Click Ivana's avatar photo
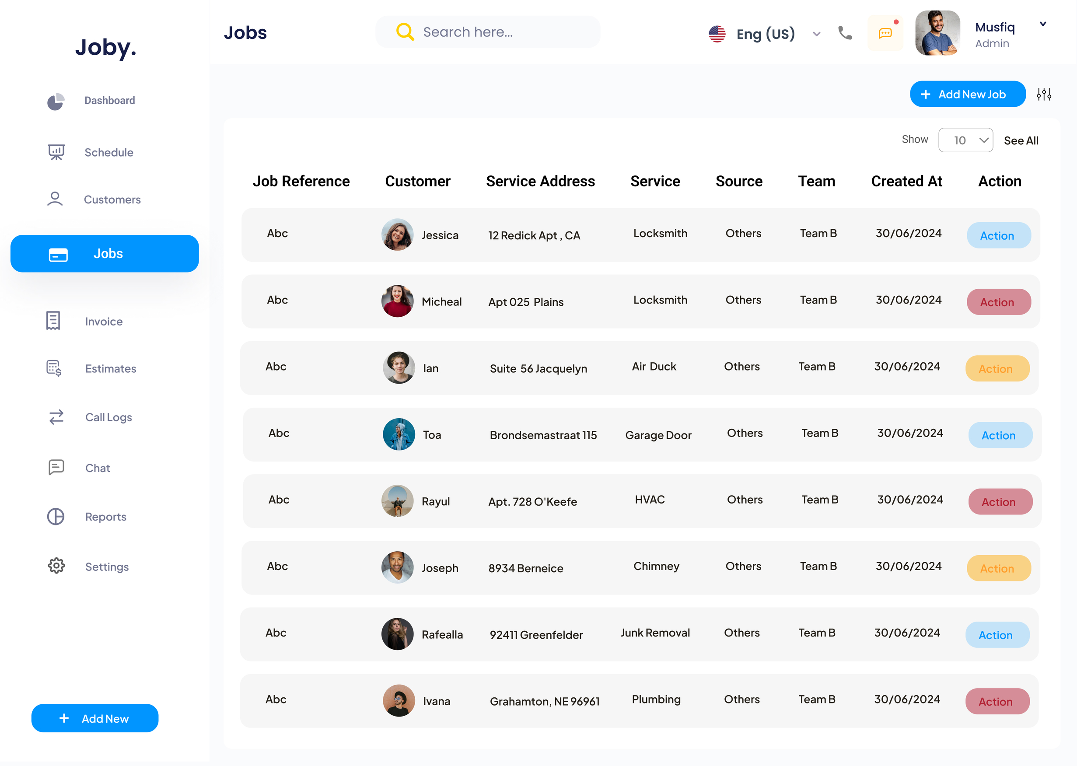Image resolution: width=1077 pixels, height=766 pixels. 399,700
